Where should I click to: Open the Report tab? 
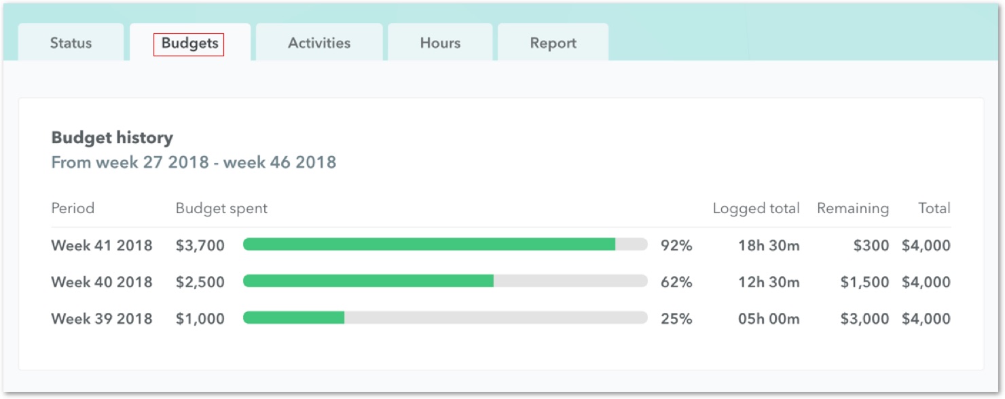(553, 43)
